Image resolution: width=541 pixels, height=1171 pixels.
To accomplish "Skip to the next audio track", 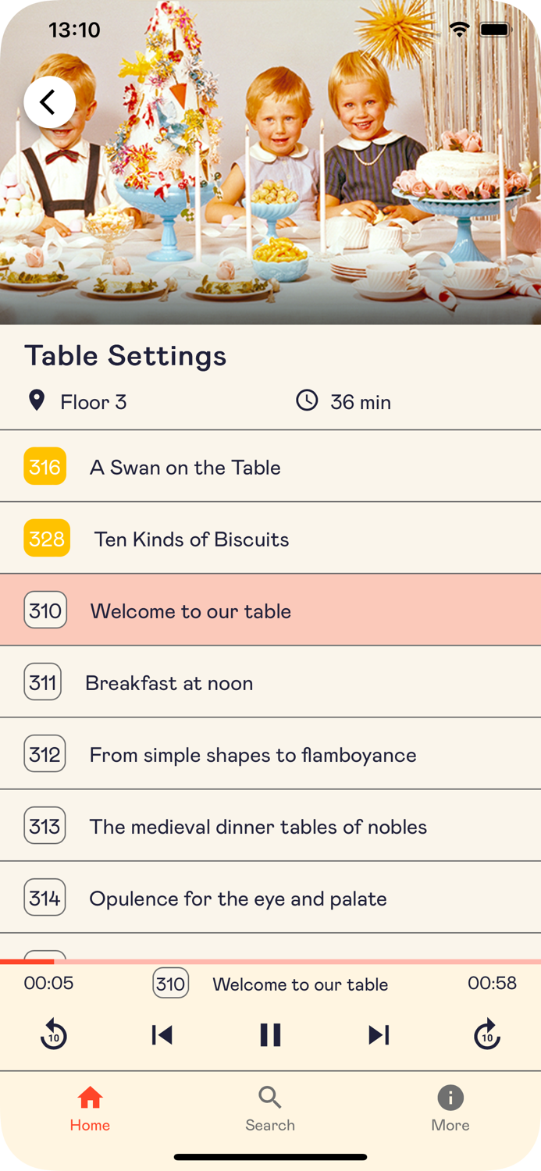I will point(379,1035).
